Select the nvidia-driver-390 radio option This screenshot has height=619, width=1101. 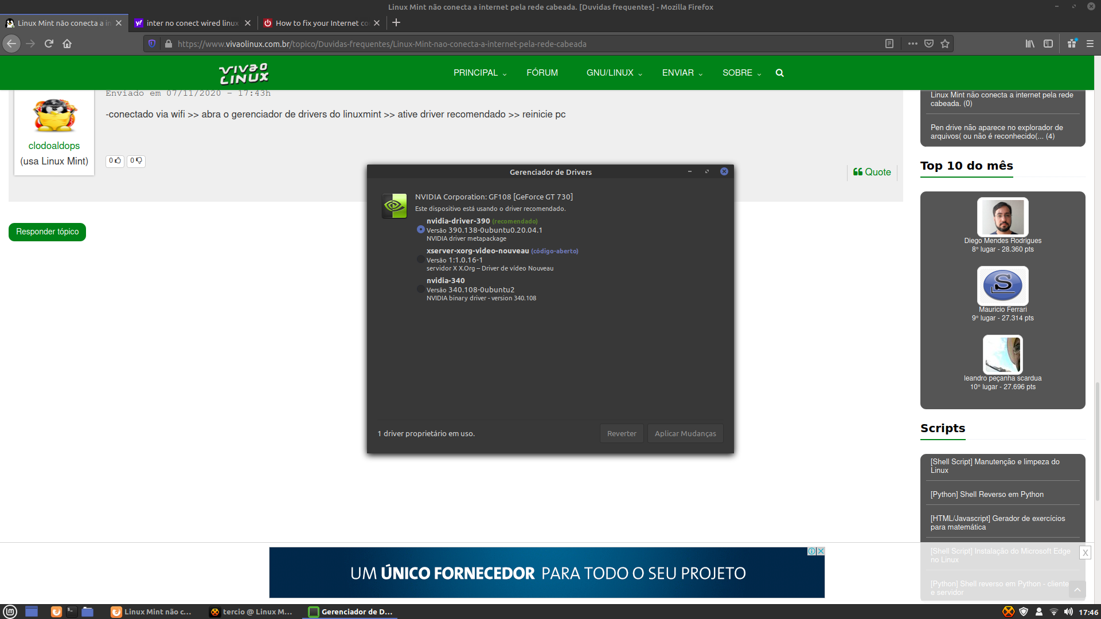(421, 229)
